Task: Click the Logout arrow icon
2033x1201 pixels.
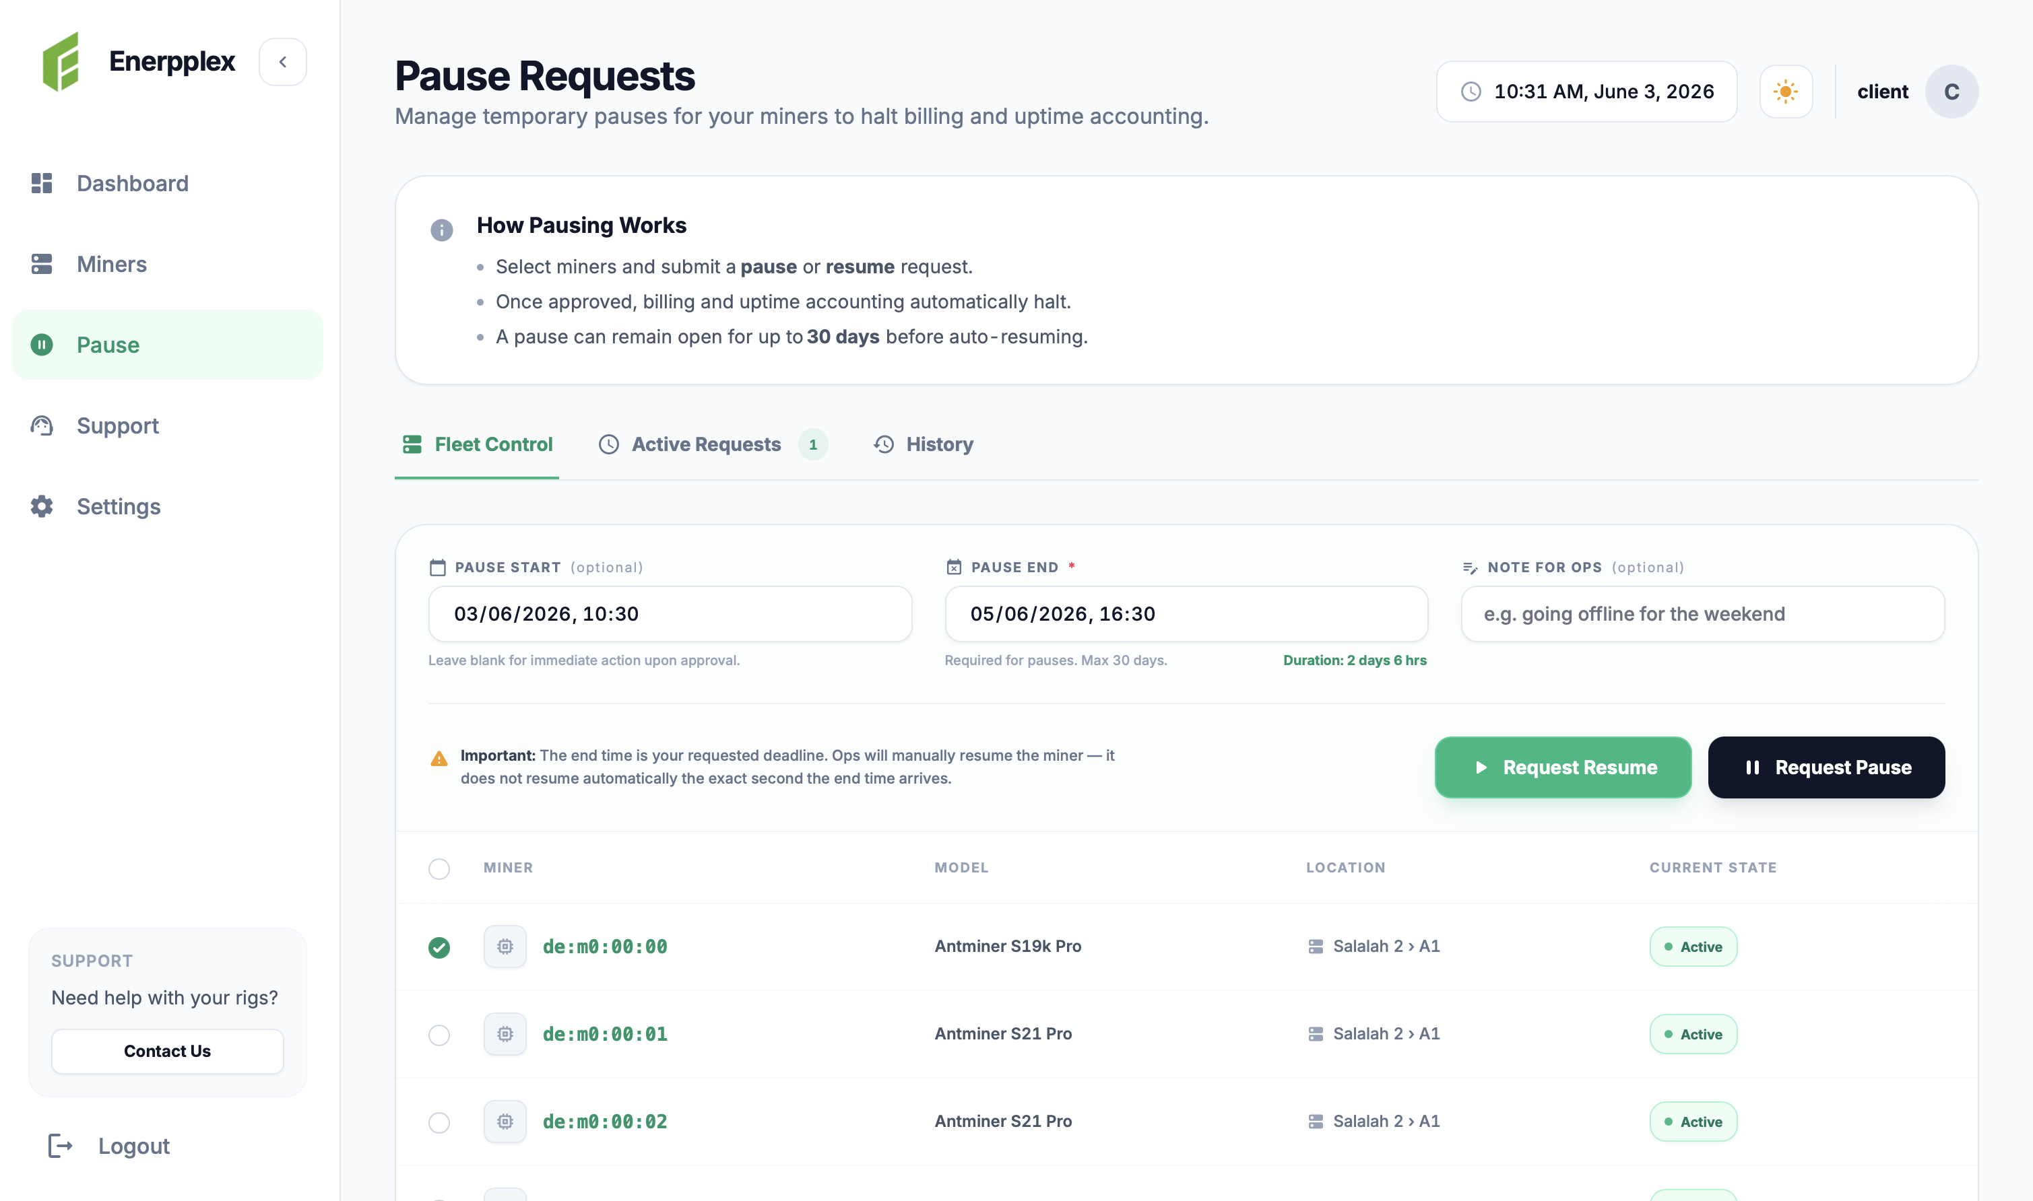Action: [x=61, y=1146]
